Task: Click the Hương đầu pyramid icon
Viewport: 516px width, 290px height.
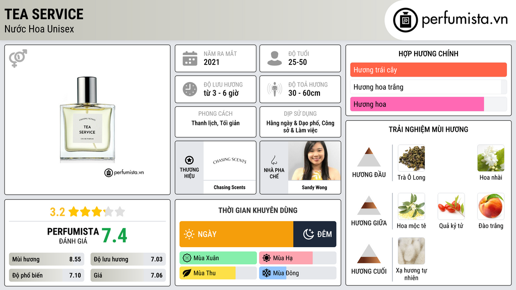Action: pos(369,157)
